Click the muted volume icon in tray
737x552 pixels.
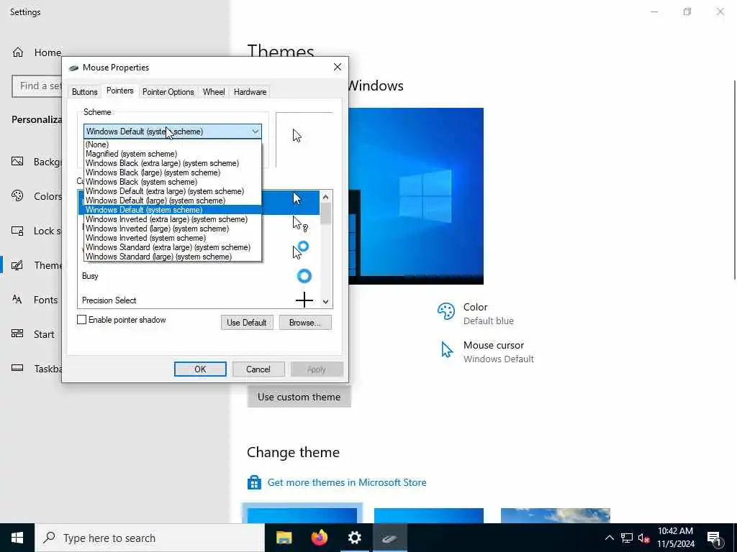tap(643, 538)
